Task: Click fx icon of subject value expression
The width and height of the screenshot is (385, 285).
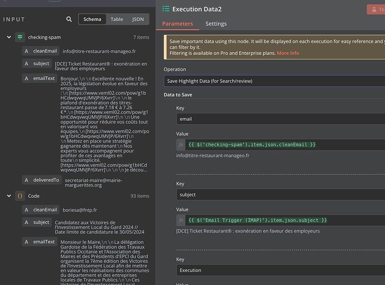Action: coord(181,220)
